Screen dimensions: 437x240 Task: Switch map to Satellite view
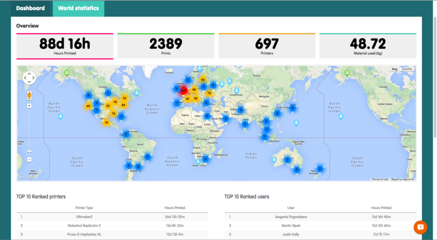click(x=407, y=69)
